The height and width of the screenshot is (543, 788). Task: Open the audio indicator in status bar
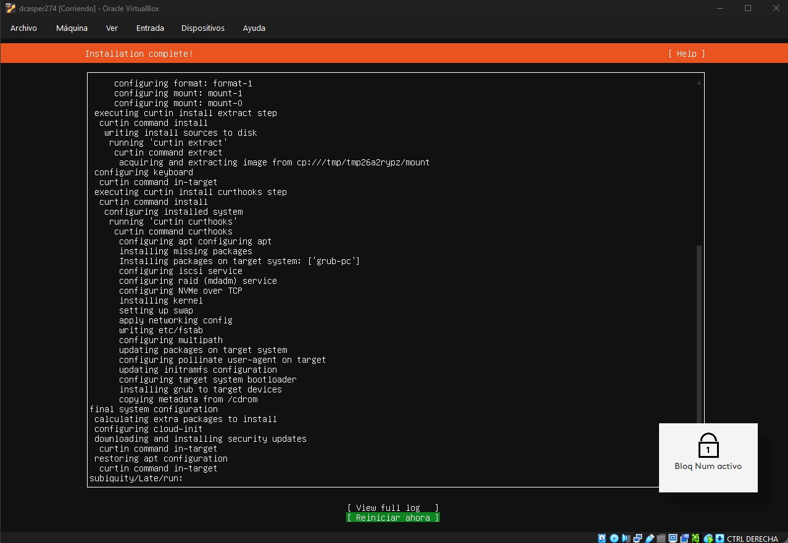pyautogui.click(x=626, y=538)
